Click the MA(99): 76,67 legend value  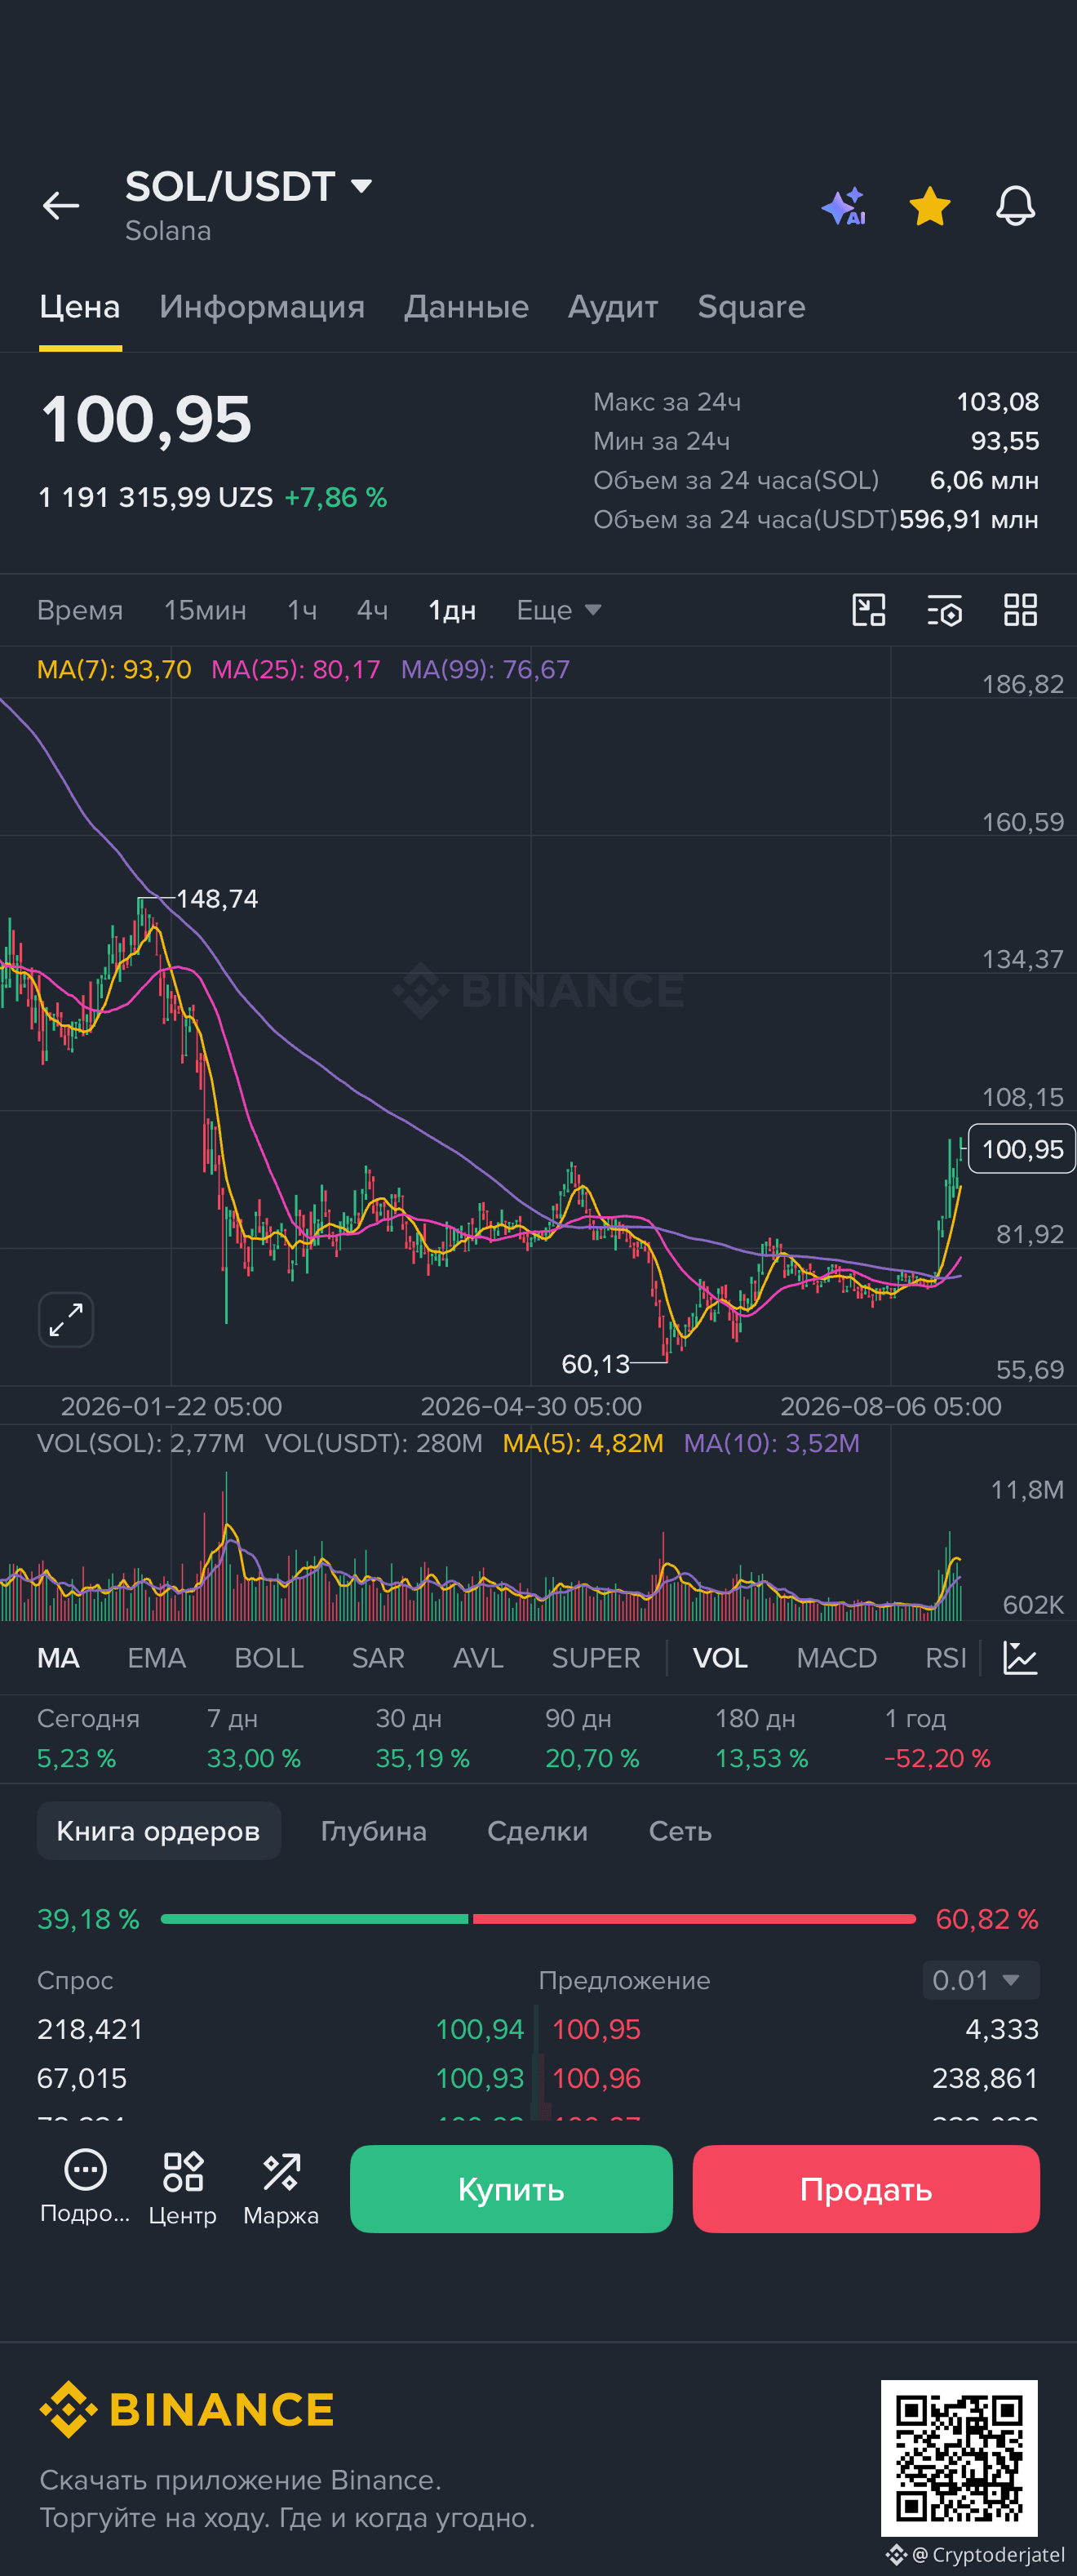tap(486, 669)
